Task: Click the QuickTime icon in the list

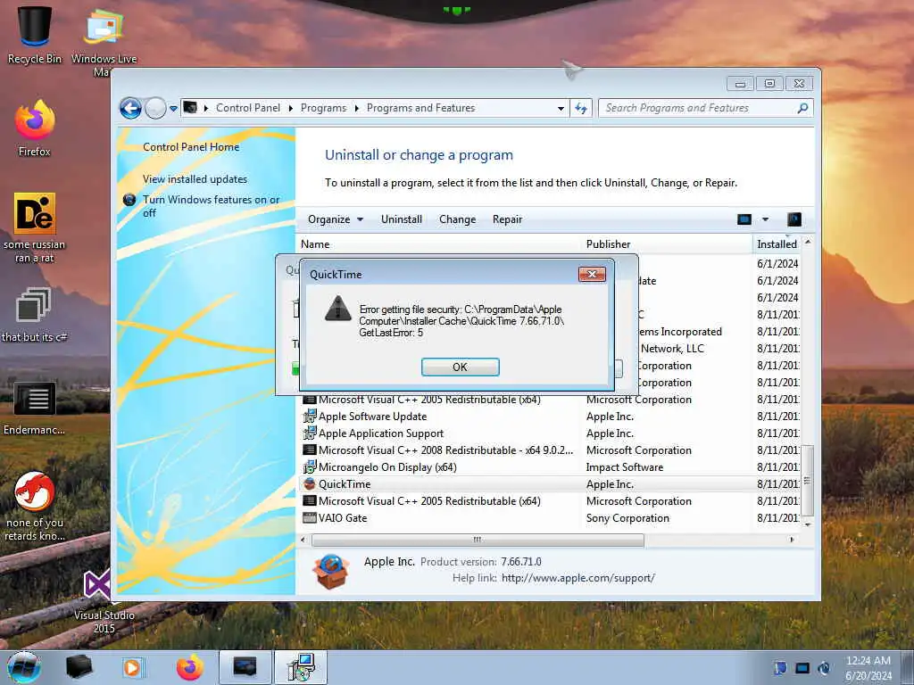Action: point(310,484)
